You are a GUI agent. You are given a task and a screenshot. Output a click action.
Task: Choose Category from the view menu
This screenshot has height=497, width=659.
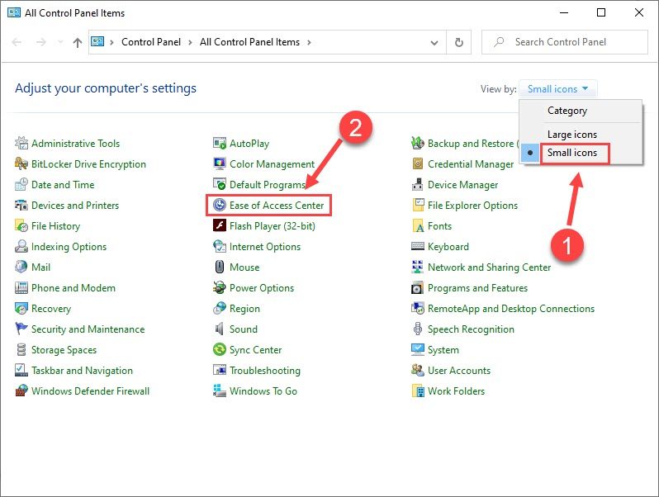(567, 111)
